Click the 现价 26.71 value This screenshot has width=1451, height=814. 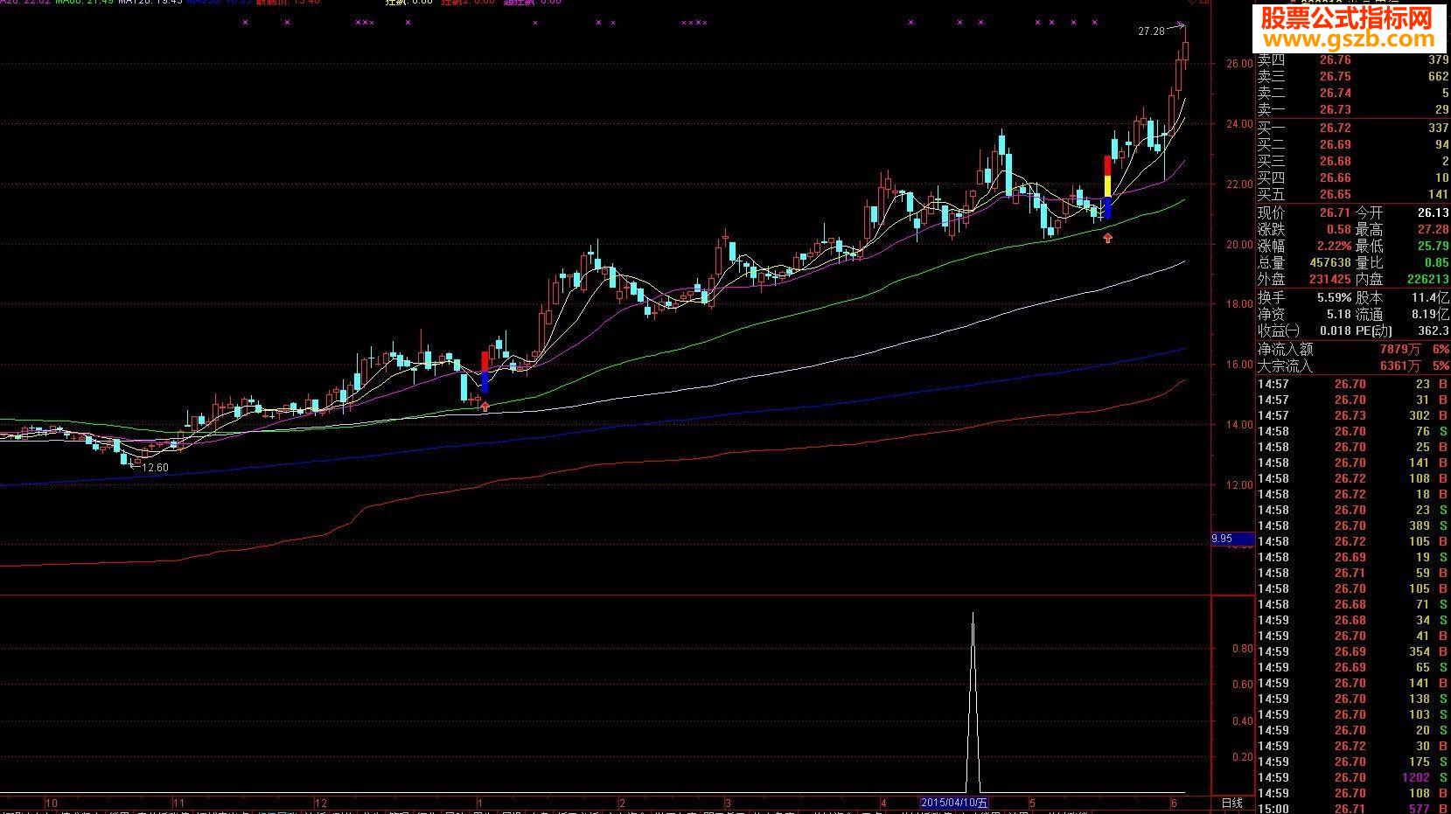1336,213
